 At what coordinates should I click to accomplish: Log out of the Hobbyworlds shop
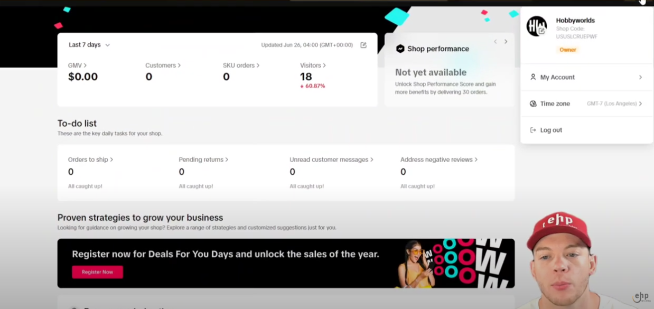coord(551,130)
